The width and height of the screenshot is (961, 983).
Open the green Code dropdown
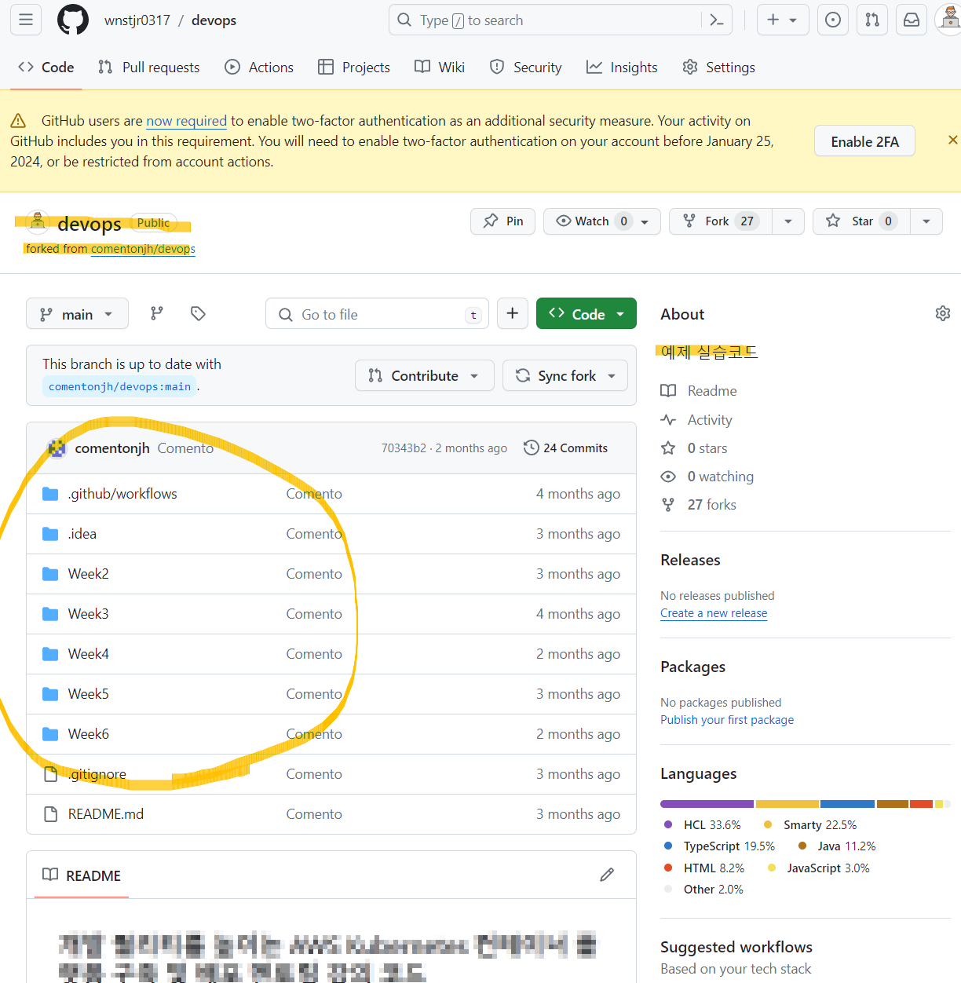point(586,314)
